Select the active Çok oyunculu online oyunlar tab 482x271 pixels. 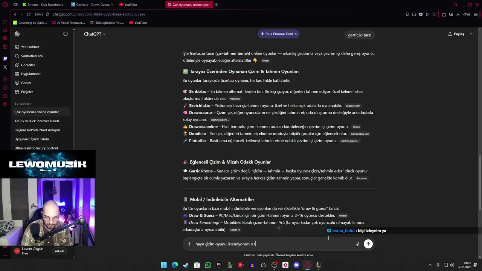point(189,5)
